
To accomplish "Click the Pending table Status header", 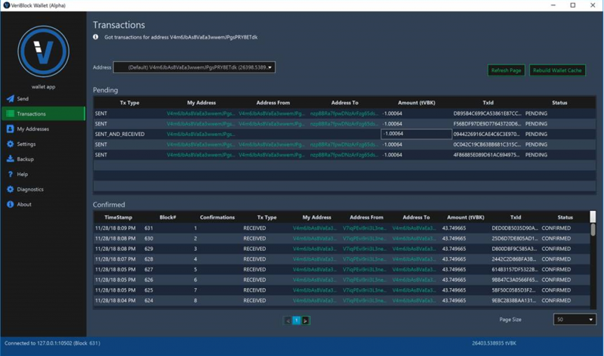I will pyautogui.click(x=559, y=103).
